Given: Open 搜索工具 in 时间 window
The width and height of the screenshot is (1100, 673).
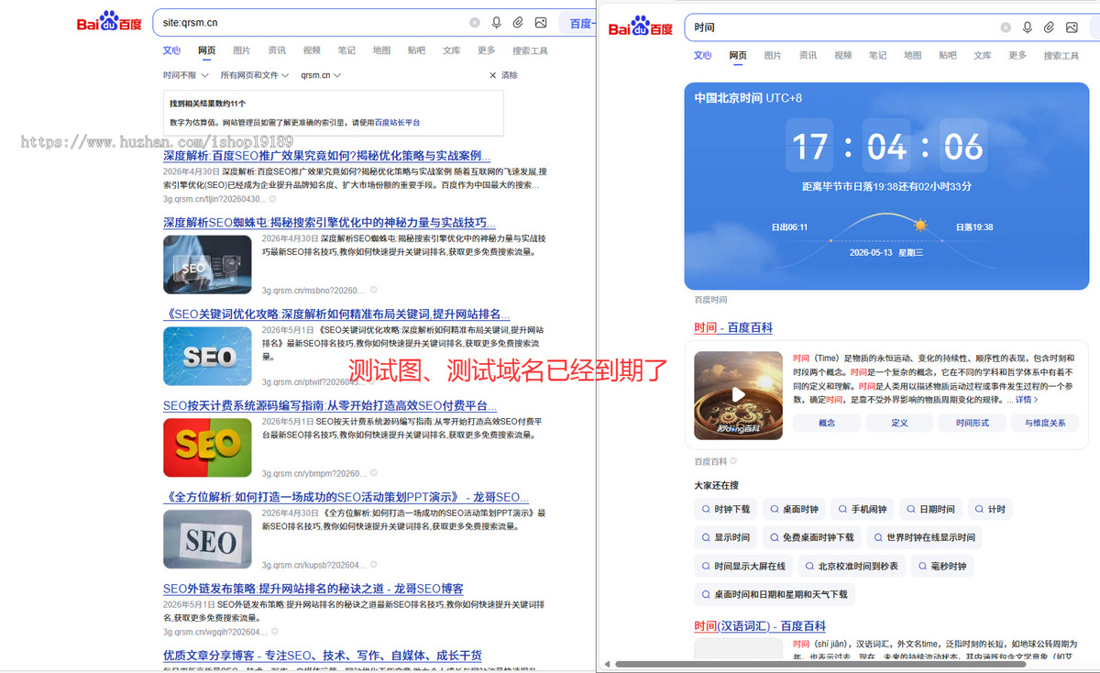Looking at the screenshot, I should tap(1061, 56).
